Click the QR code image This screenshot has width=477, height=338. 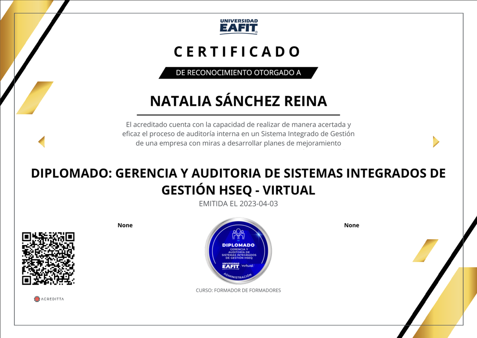click(x=48, y=259)
